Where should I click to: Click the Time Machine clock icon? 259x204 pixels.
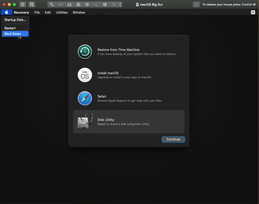[x=85, y=52]
